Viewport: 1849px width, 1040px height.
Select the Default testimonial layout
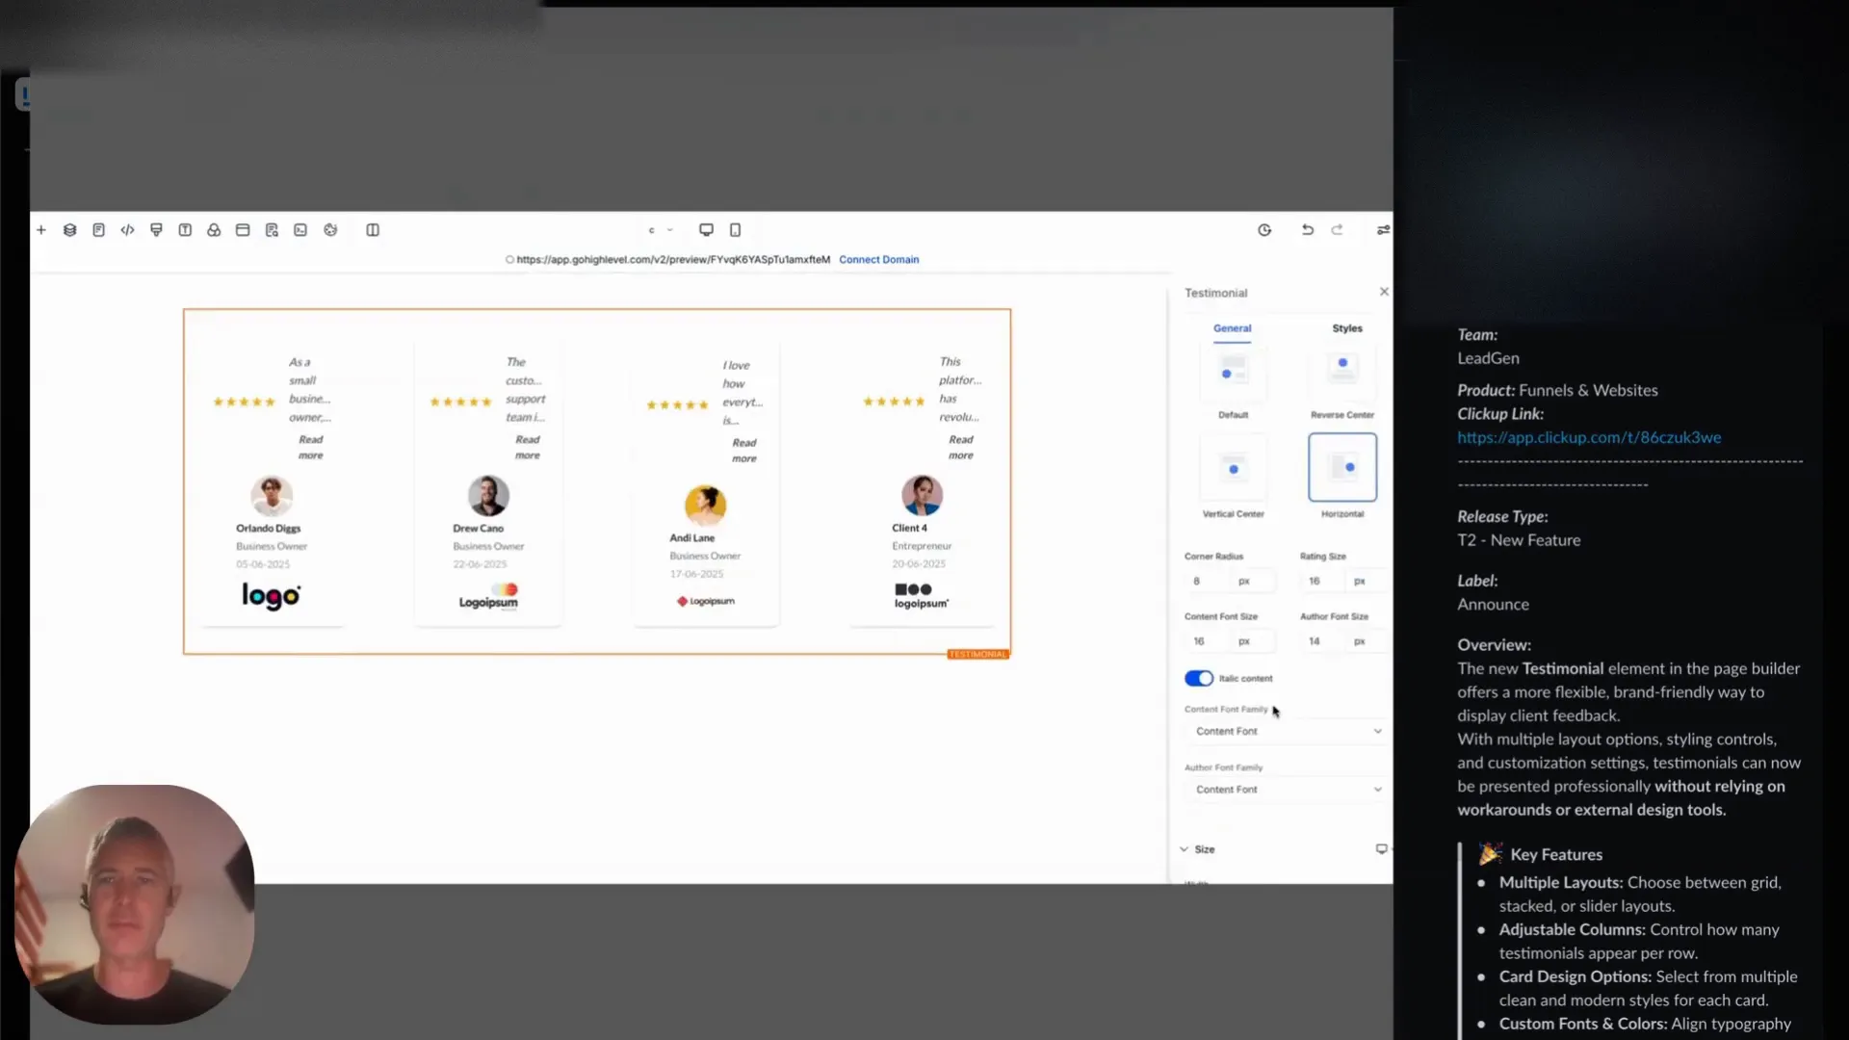click(x=1233, y=376)
